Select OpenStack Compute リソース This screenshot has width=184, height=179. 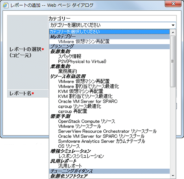pos(86,121)
